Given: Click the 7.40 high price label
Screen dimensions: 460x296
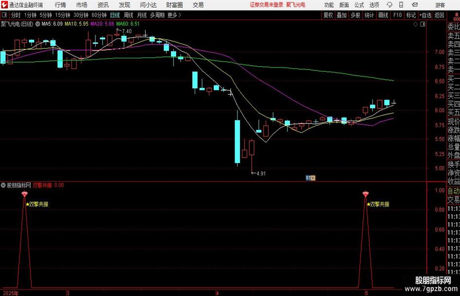Looking at the screenshot, I should pyautogui.click(x=127, y=32).
